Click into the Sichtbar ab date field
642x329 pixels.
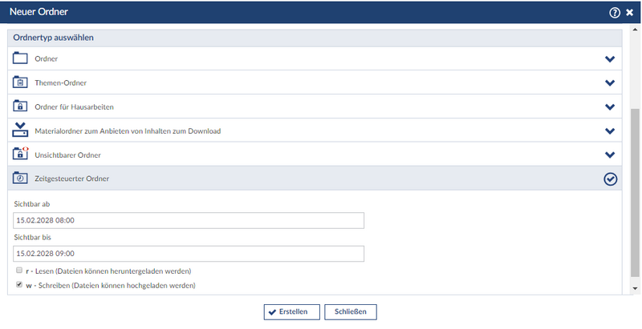(189, 220)
